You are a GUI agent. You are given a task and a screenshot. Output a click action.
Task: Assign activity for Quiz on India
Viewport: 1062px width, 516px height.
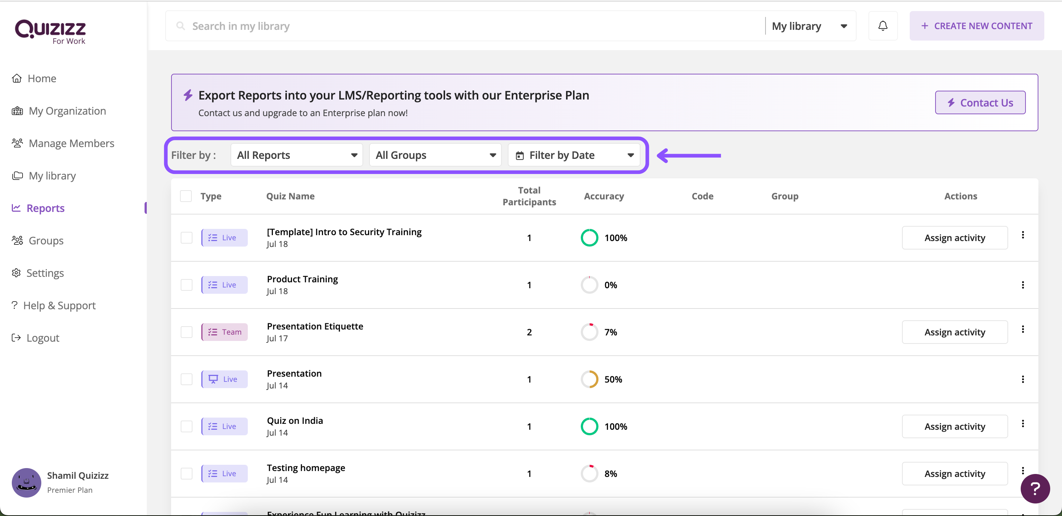click(x=955, y=426)
